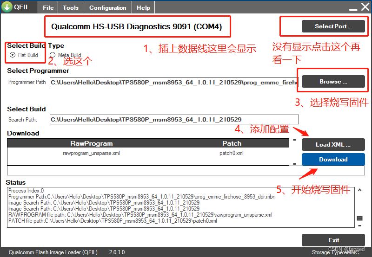Open the File menu
The image size is (372, 257).
(x=48, y=7)
